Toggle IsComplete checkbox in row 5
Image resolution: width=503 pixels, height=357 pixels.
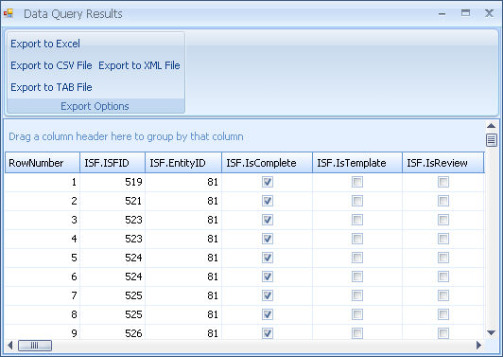(x=268, y=258)
